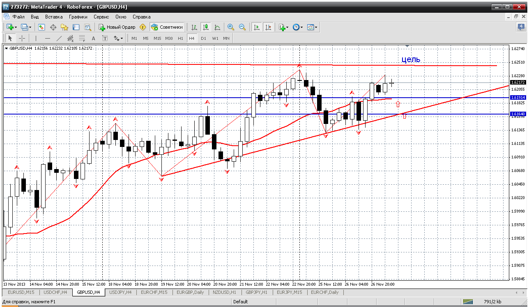
Task: Click the chart shift triangle marker
Action: [x=407, y=46]
